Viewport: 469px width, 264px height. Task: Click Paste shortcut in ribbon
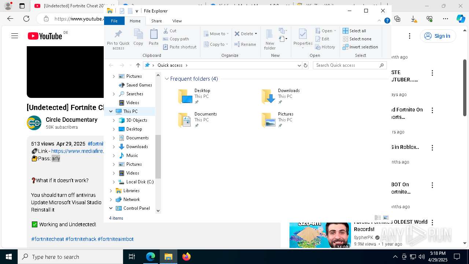point(180,47)
